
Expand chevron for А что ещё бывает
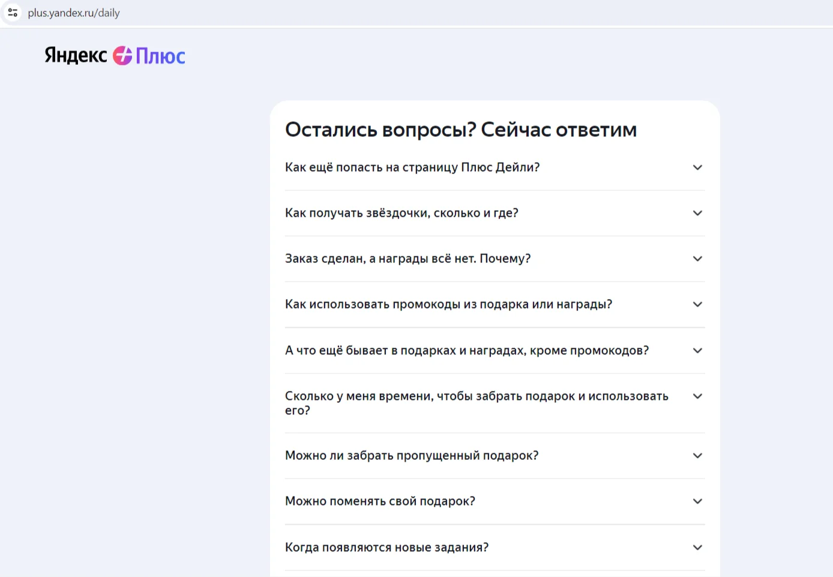(697, 351)
